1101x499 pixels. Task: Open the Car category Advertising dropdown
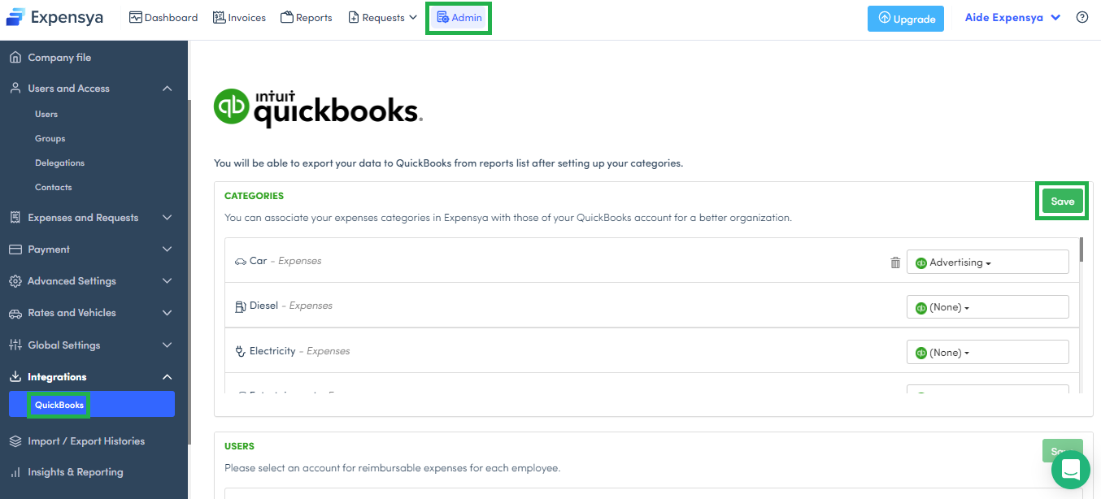pyautogui.click(x=987, y=263)
